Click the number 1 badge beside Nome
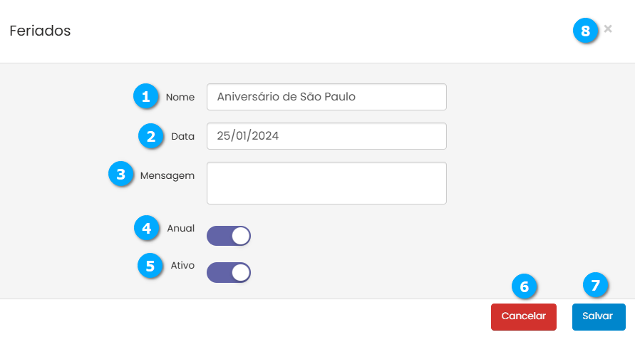The image size is (635, 342). click(x=146, y=96)
